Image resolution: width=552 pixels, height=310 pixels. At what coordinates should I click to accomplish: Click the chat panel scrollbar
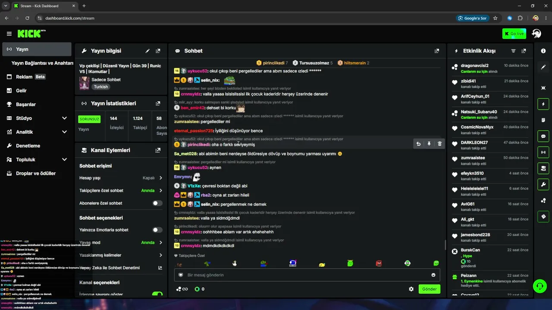pos(445,245)
